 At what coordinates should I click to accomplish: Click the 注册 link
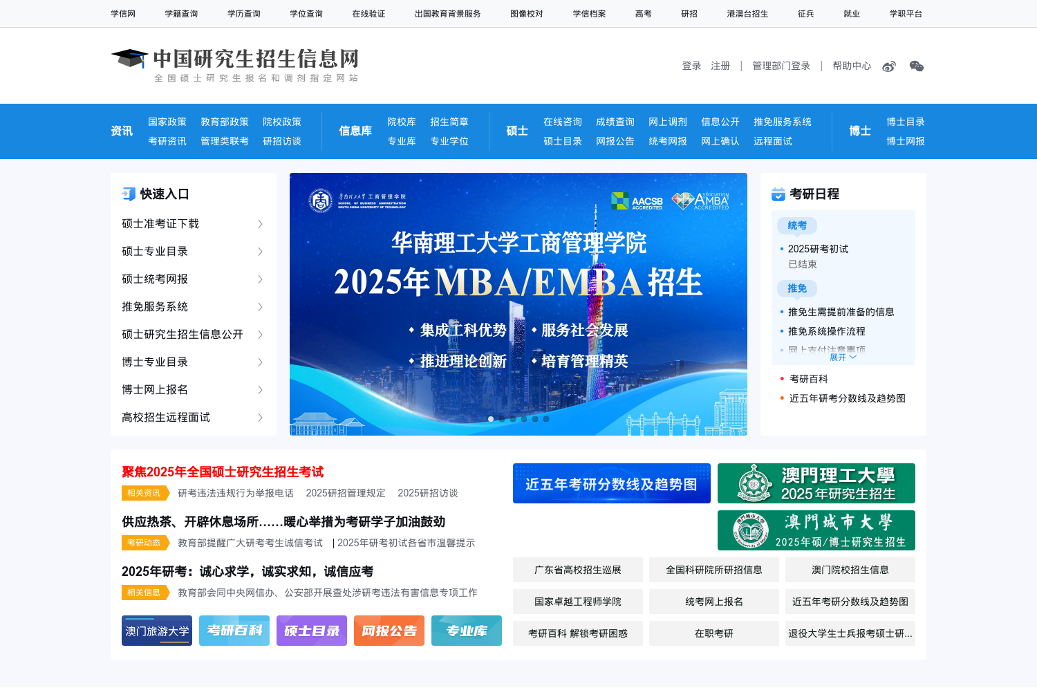pos(720,66)
